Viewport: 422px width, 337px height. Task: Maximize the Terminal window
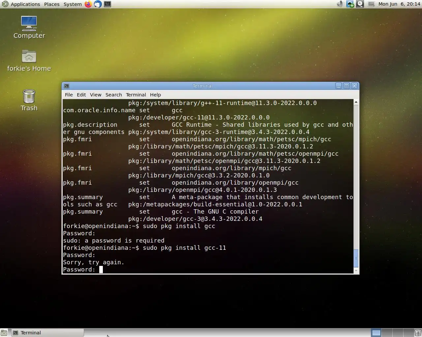pos(347,86)
